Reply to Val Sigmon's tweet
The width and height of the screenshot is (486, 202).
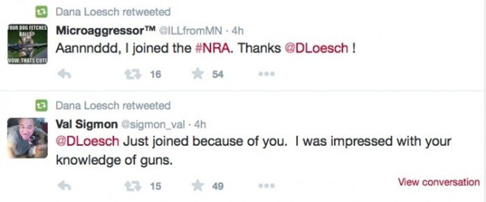click(x=64, y=186)
